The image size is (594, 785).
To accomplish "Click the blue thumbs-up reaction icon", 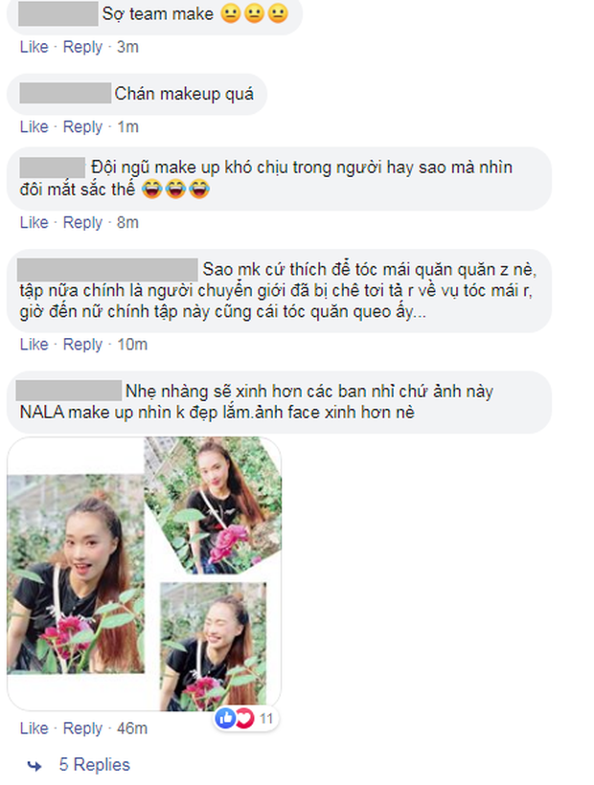I will tap(225, 718).
